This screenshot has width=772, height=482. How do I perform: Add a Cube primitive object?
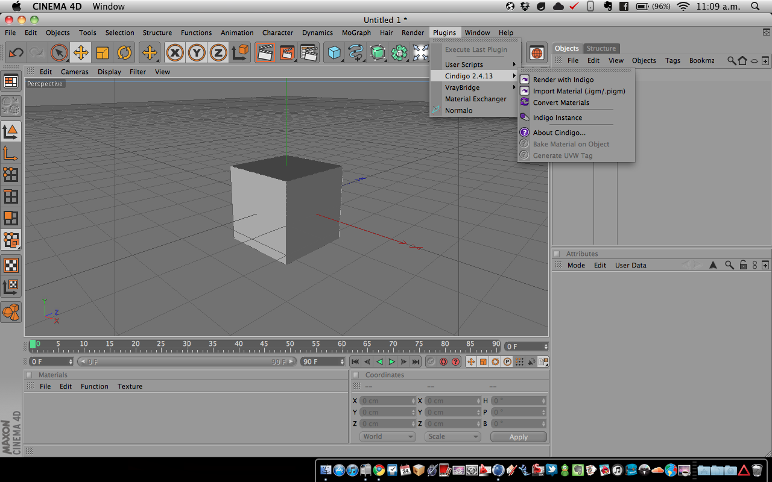334,53
